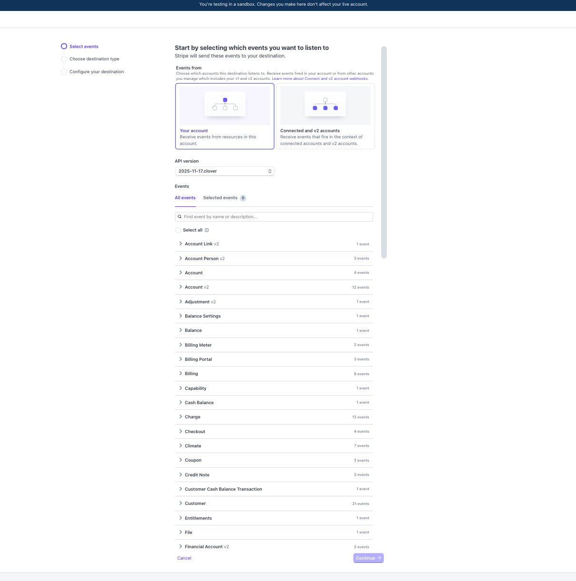Check the Select all checkbox
The height and width of the screenshot is (581, 576).
(x=178, y=230)
